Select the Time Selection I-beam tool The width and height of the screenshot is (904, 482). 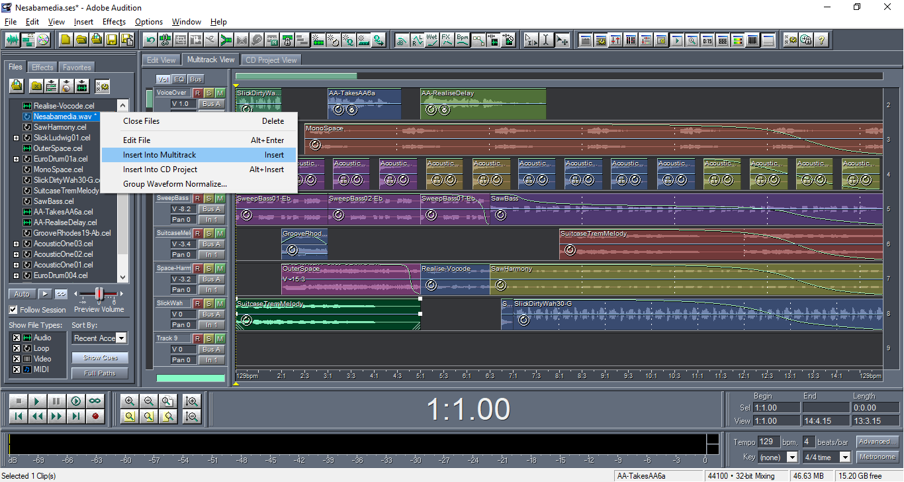tap(546, 40)
